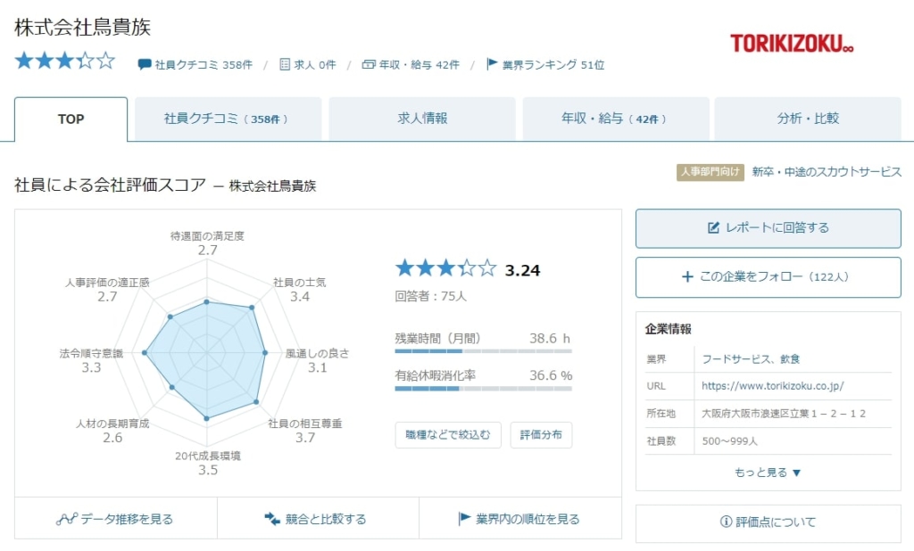
Task: Click 競合と比較する button
Action: (x=318, y=519)
